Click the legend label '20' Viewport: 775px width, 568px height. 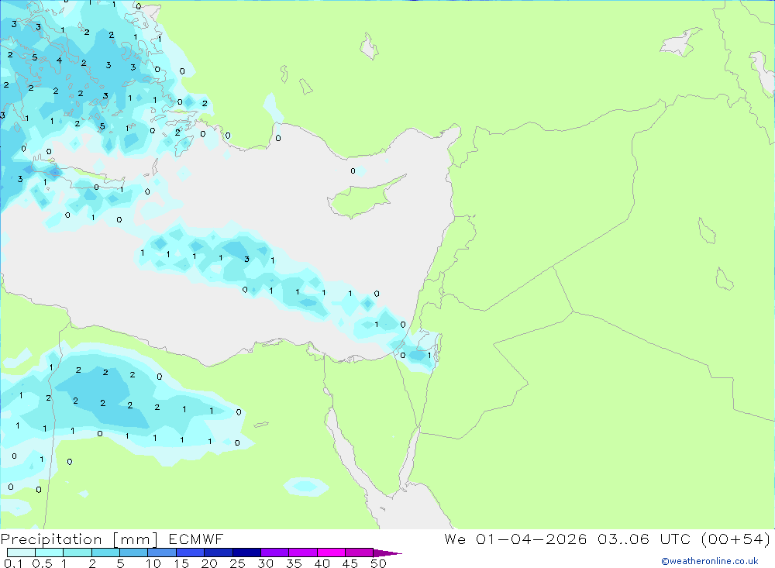pyautogui.click(x=209, y=563)
